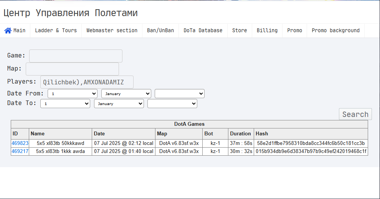The image size is (380, 199).
Task: Open the Date To day dropdown
Action: coord(65,104)
